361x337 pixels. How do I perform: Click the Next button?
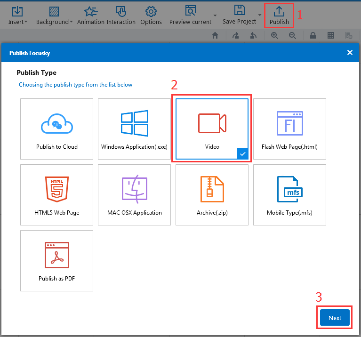(x=335, y=317)
